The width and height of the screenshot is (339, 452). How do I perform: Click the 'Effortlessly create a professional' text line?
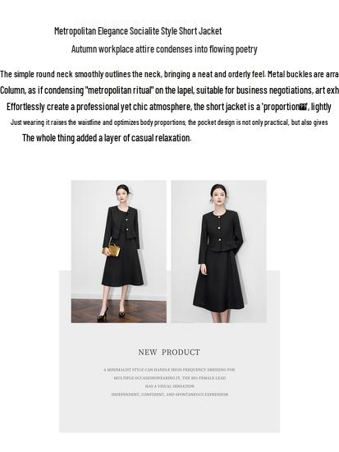click(x=169, y=107)
